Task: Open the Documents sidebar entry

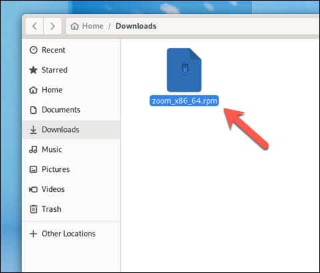Action: (x=71, y=110)
